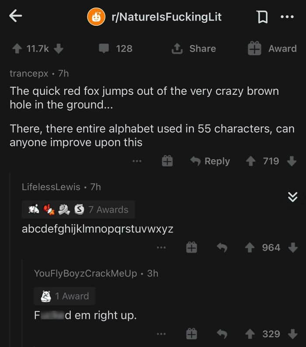
Task: Collapse the LifelessLewis comment thread
Action: coord(292,197)
